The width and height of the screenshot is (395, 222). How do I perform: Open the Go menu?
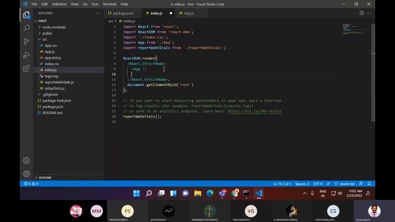85,4
